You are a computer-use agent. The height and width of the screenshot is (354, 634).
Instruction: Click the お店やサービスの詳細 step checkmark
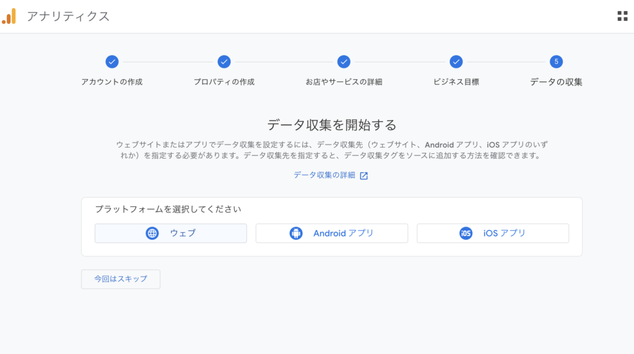(344, 62)
